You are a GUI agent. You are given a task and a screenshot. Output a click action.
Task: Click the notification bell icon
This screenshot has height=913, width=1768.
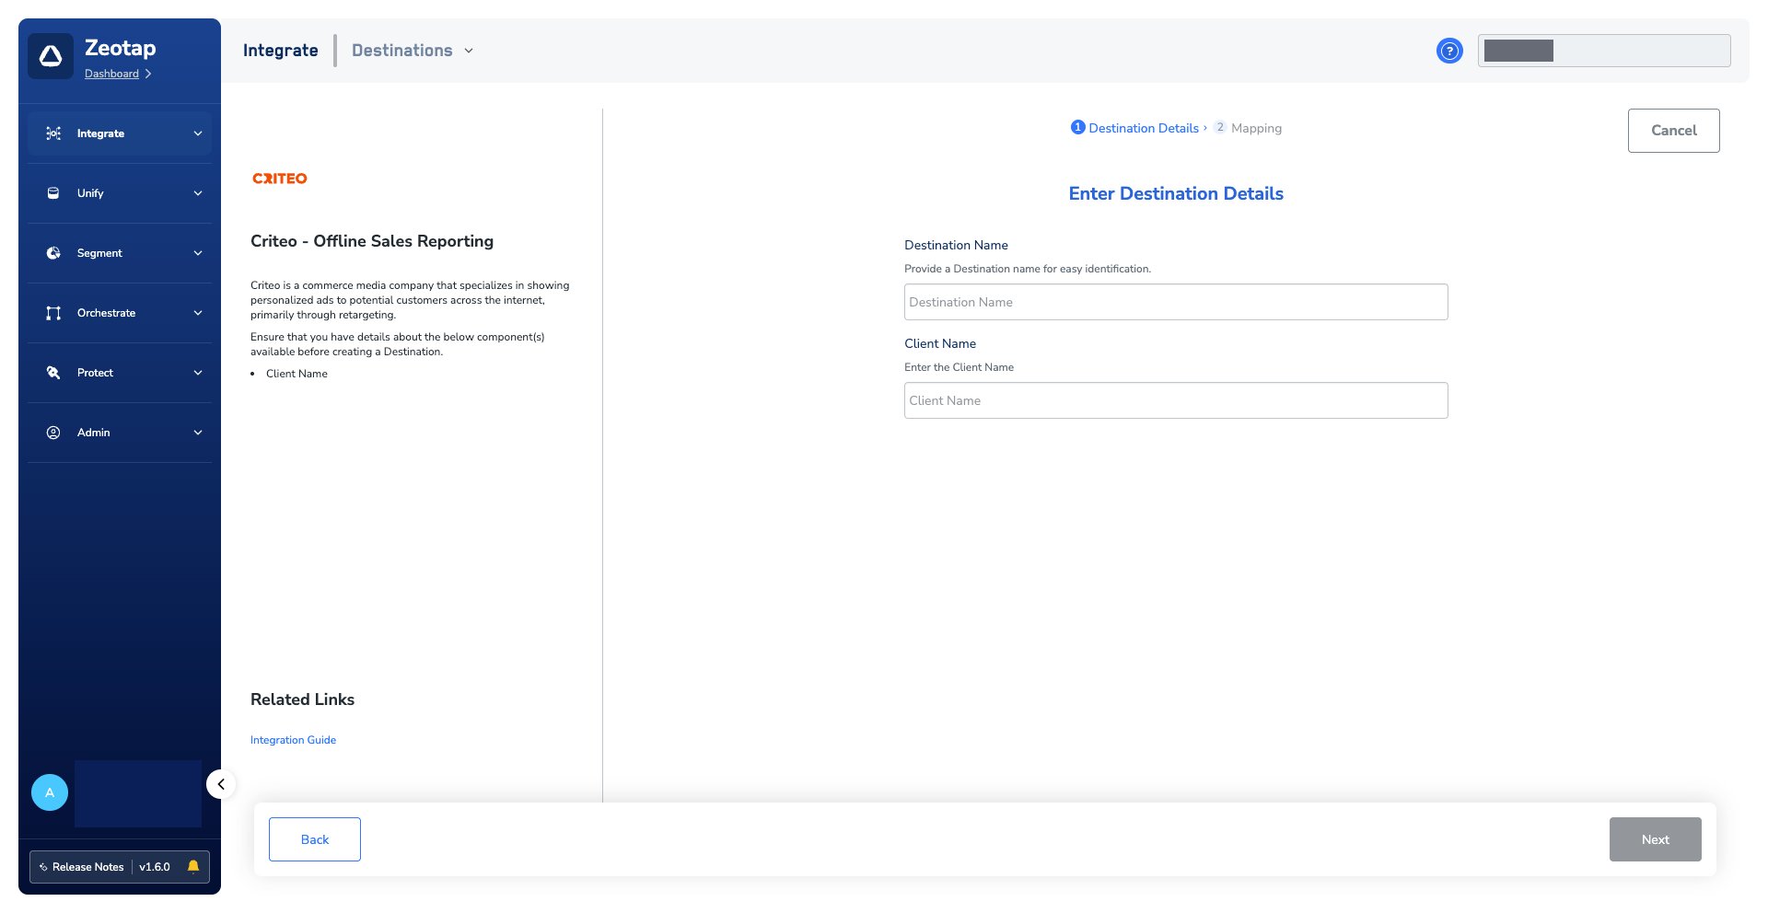[x=193, y=866]
